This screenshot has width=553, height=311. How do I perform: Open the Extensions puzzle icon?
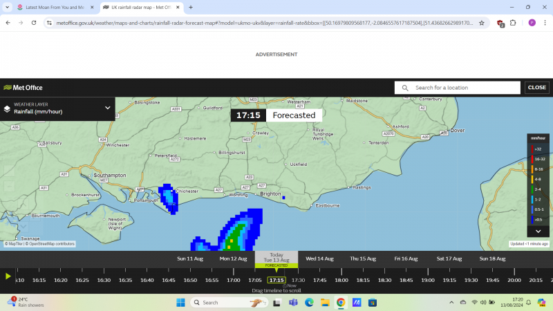pyautogui.click(x=513, y=23)
